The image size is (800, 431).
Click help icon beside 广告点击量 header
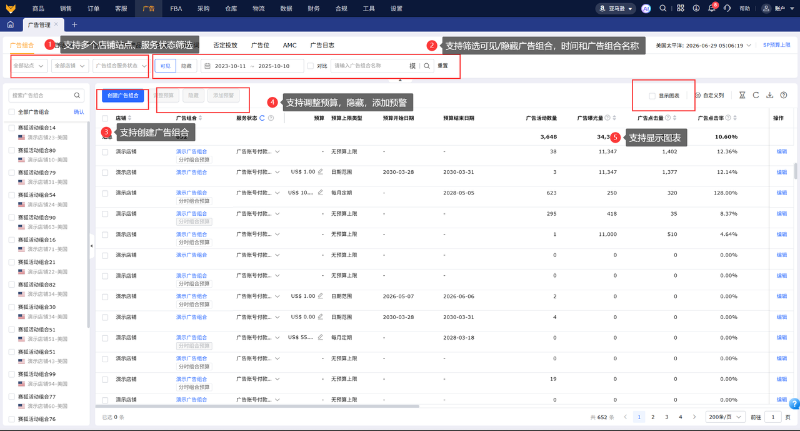tap(668, 118)
